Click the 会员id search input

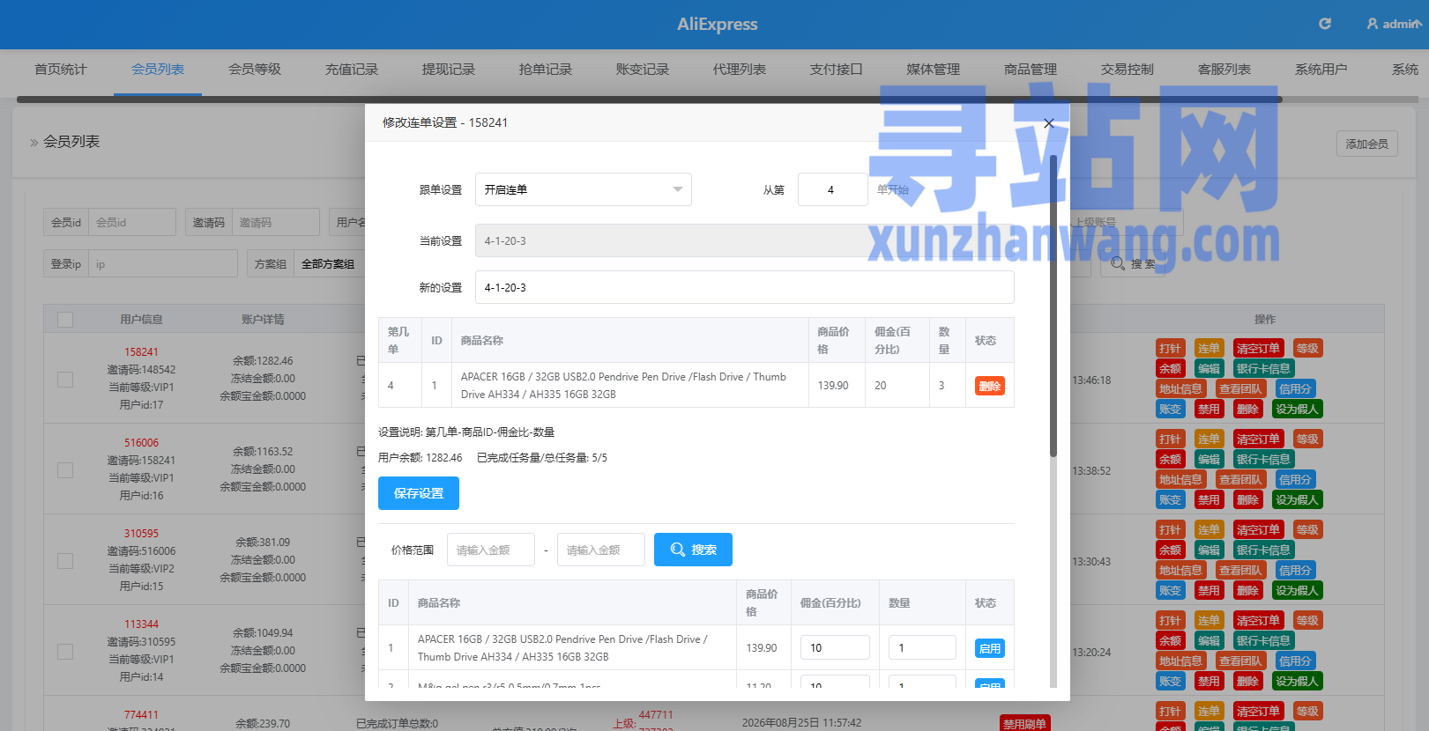(132, 222)
